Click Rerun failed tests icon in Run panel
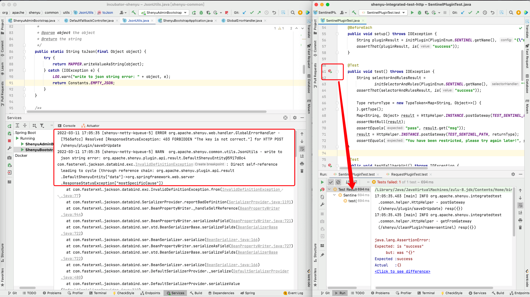This screenshot has width=530, height=297. 322,190
